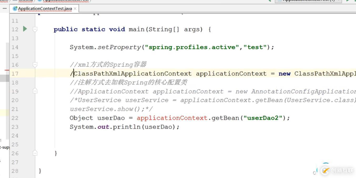
Task: Click the Object type on line 22
Action: pyautogui.click(x=82, y=118)
